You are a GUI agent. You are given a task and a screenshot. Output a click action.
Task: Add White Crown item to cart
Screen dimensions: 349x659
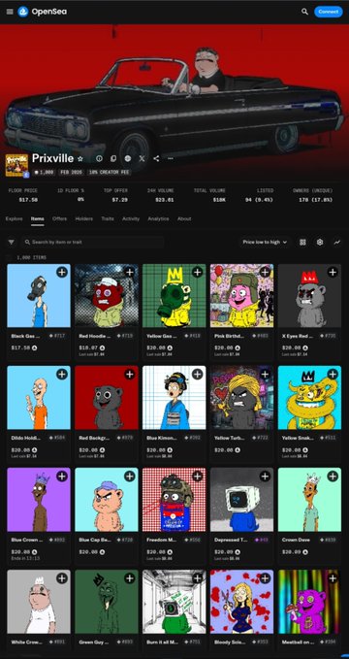tap(62, 578)
